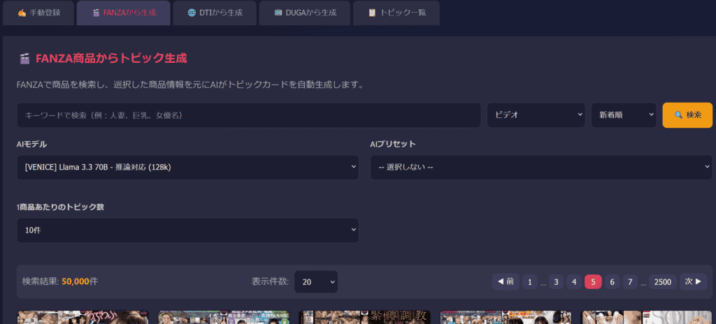The height and width of the screenshot is (324, 716).
Task: Open the AIモデル Llama 3.3 70B dropdown
Action: coord(187,168)
